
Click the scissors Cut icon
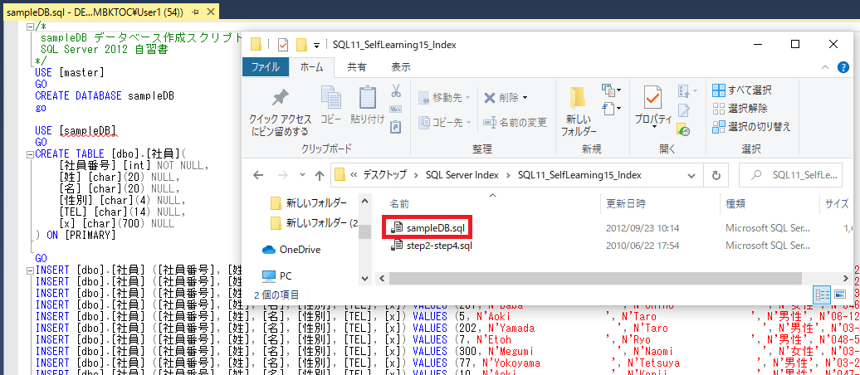[x=395, y=90]
